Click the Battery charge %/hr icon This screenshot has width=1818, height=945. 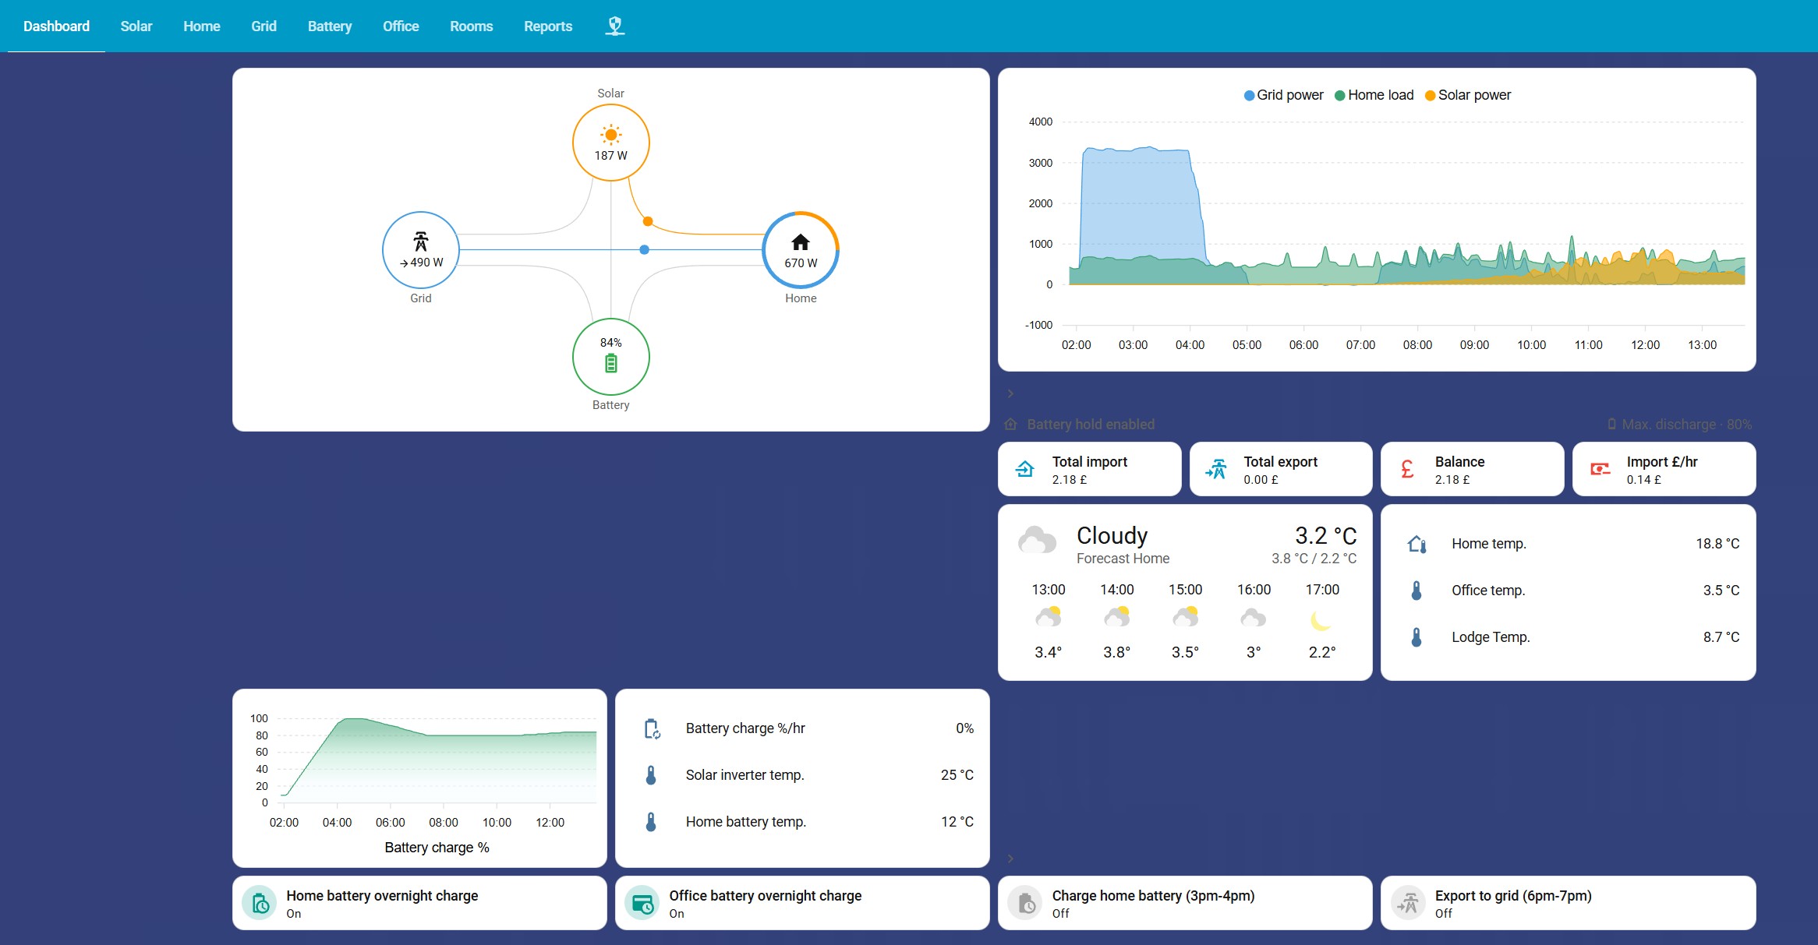652,728
